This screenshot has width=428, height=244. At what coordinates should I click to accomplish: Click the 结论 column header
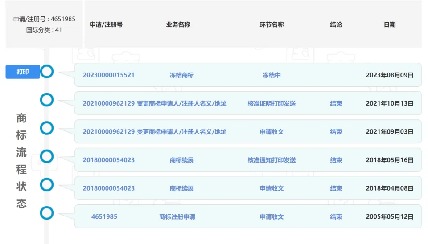pyautogui.click(x=336, y=25)
